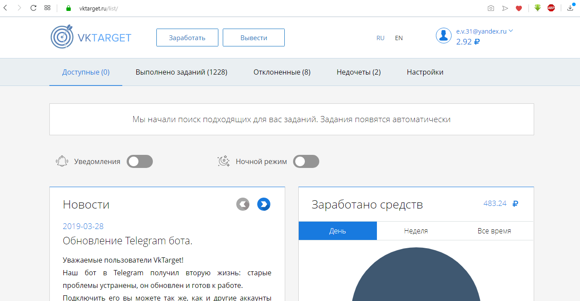Open browser downloads icon
Image resolution: width=580 pixels, height=301 pixels.
tap(570, 7)
